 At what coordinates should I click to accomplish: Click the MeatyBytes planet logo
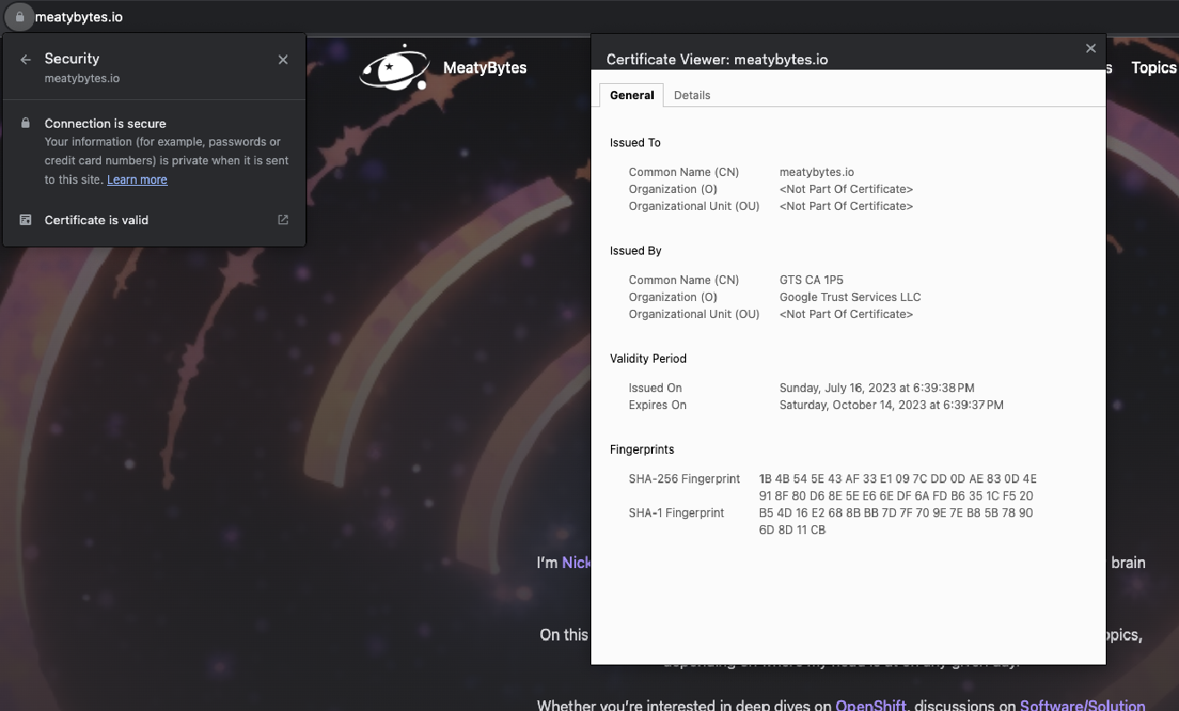pos(395,67)
